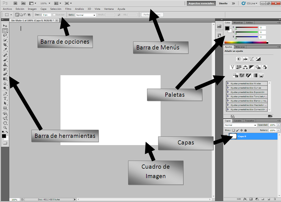This screenshot has width=281, height=202.
Task: Add a Levels adjustment from icon
Action: (x=245, y=59)
